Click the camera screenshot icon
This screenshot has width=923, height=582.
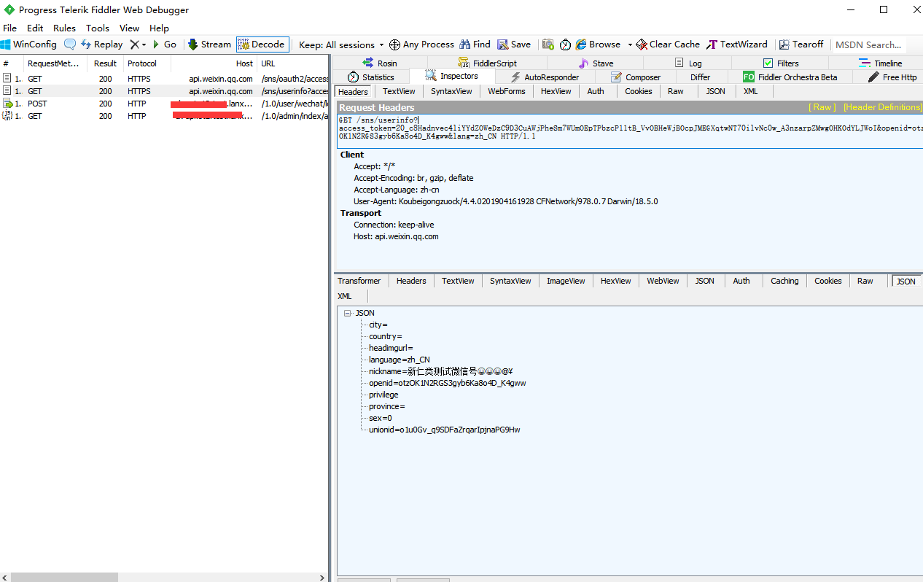[x=548, y=44]
